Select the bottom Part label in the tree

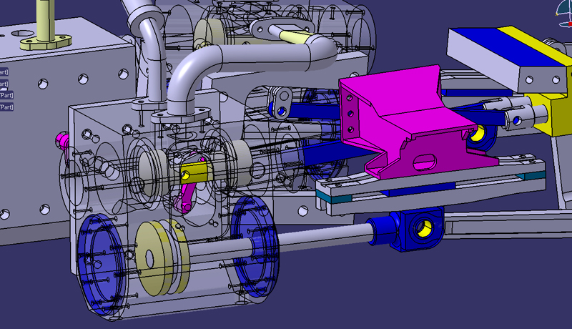click(6, 107)
